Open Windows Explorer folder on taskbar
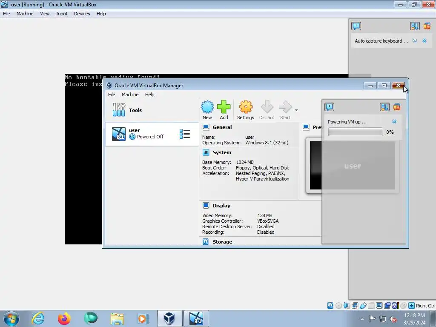Image resolution: width=436 pixels, height=327 pixels. [x=117, y=318]
